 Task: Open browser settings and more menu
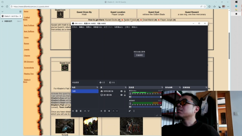[228, 6]
